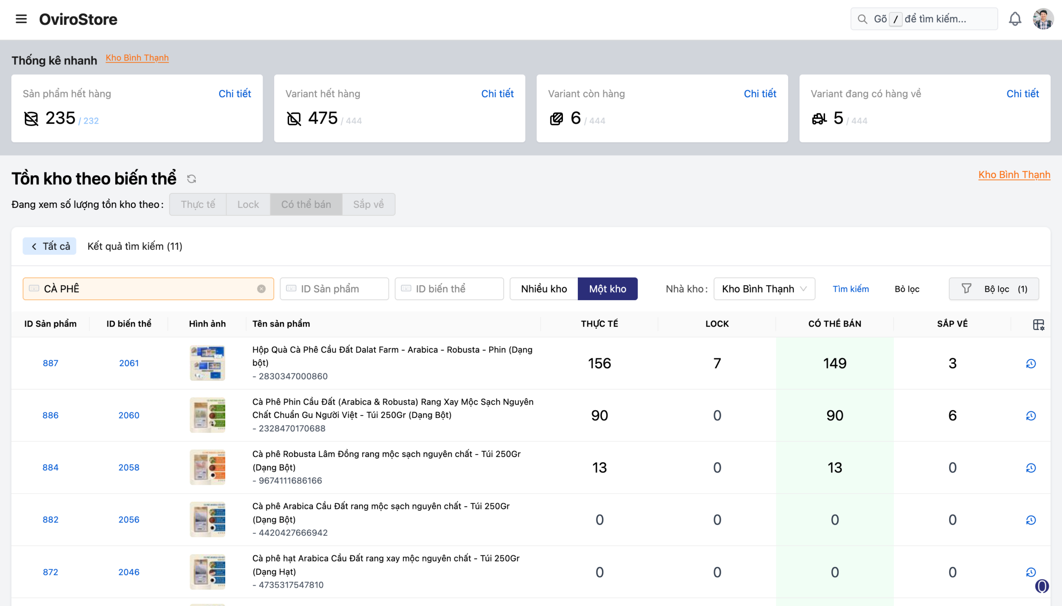Select the Lock tab
Screen dimensions: 1062x606
(x=248, y=204)
